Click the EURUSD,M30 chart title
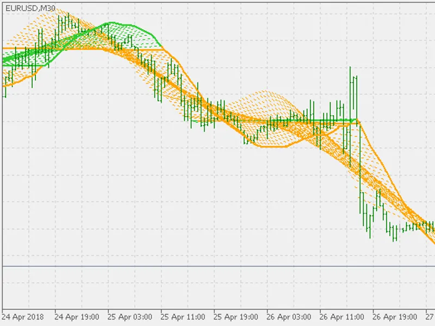 pos(30,9)
